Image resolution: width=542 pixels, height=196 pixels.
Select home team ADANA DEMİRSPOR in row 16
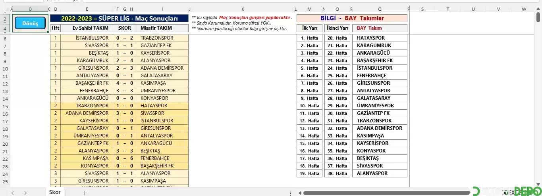coord(87,113)
